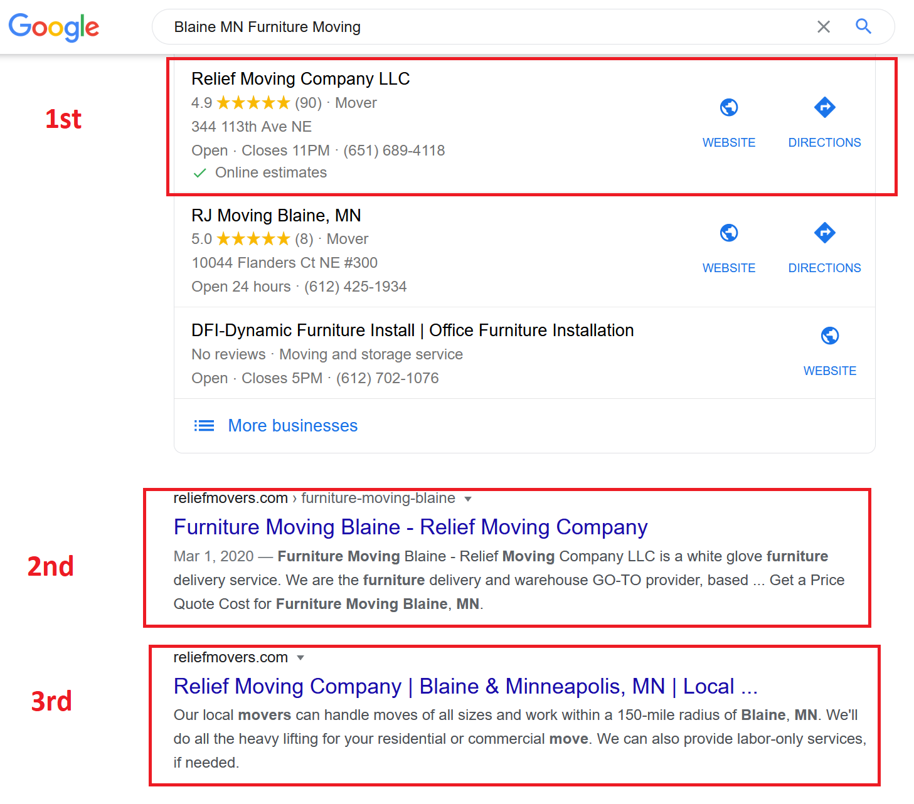Click the More businesses list icon
The image size is (914, 804).
pyautogui.click(x=204, y=426)
